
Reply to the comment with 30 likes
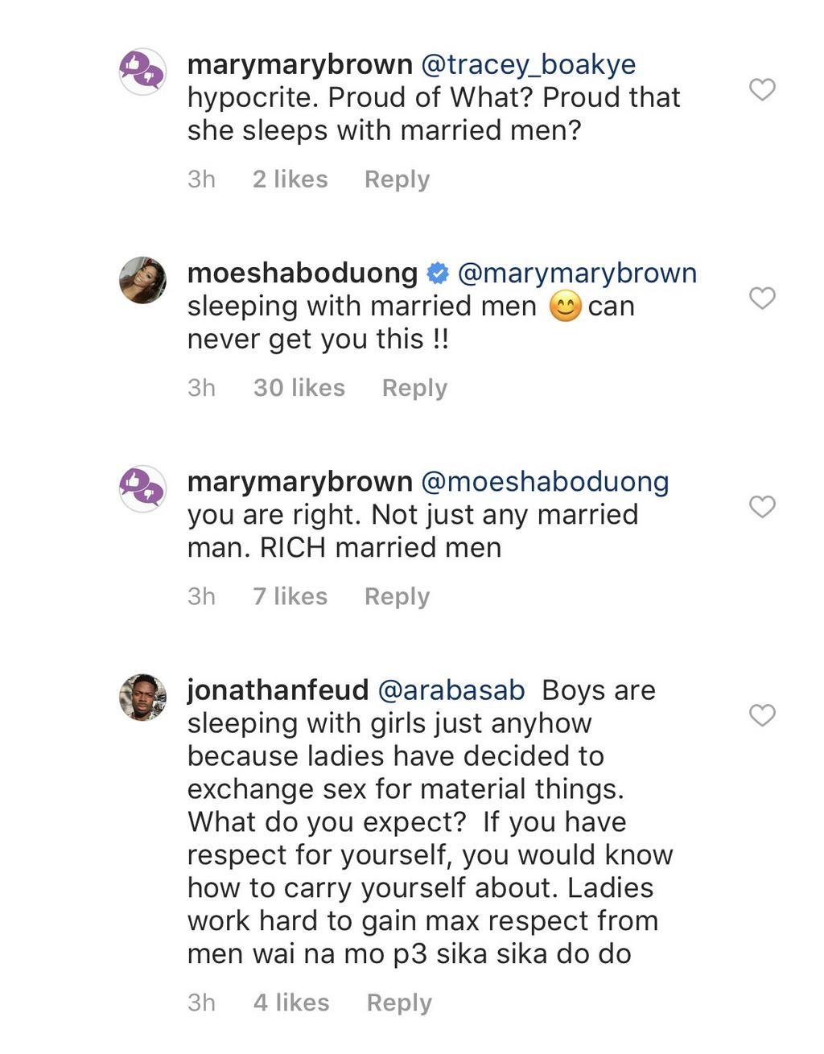(x=414, y=388)
